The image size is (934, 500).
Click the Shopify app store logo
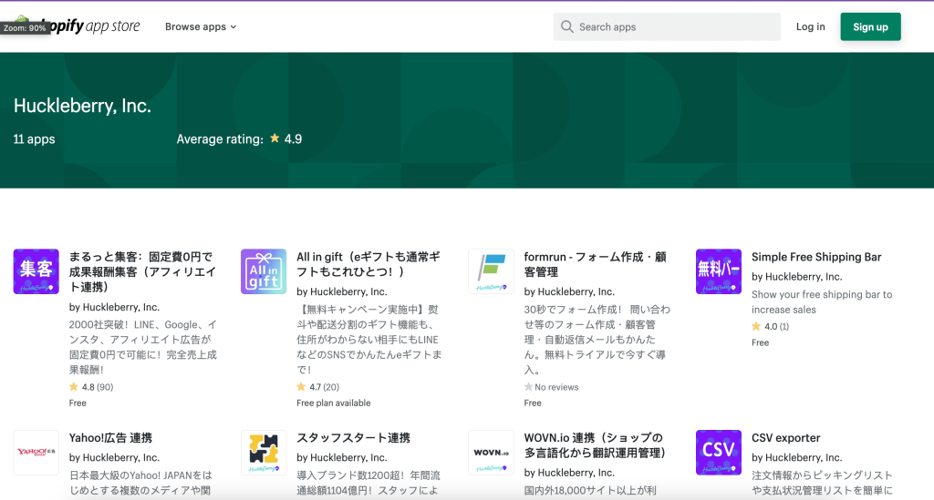tap(78, 26)
